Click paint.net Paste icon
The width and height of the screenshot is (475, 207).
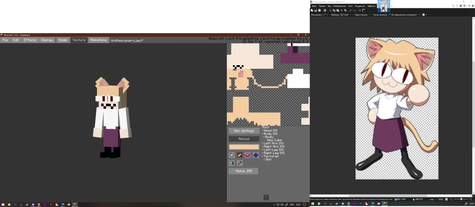pos(338,10)
